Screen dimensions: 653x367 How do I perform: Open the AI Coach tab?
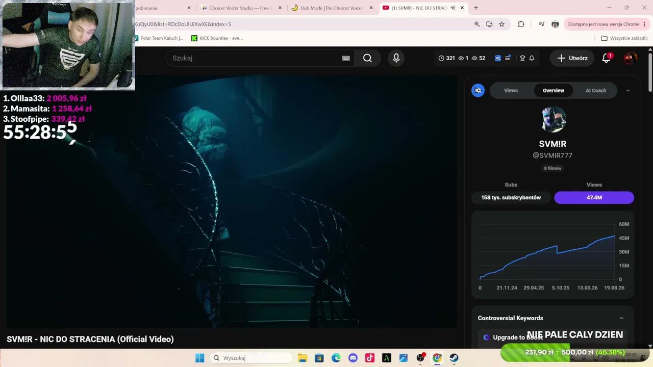(596, 91)
